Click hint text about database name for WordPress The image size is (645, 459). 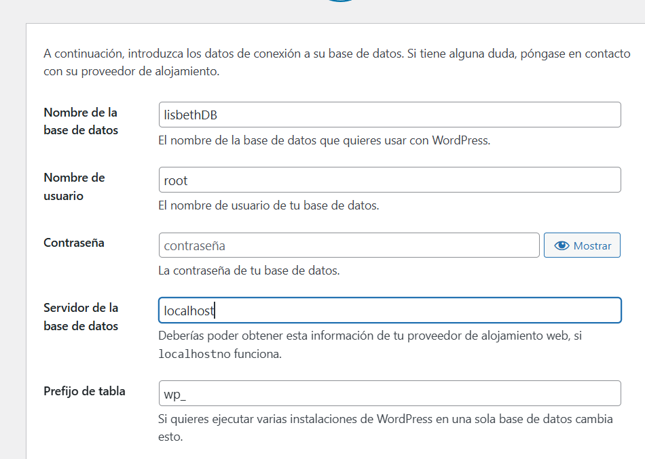coord(324,140)
